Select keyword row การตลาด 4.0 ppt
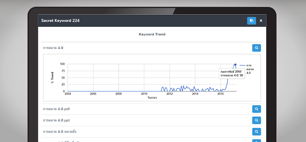 pos(152,120)
